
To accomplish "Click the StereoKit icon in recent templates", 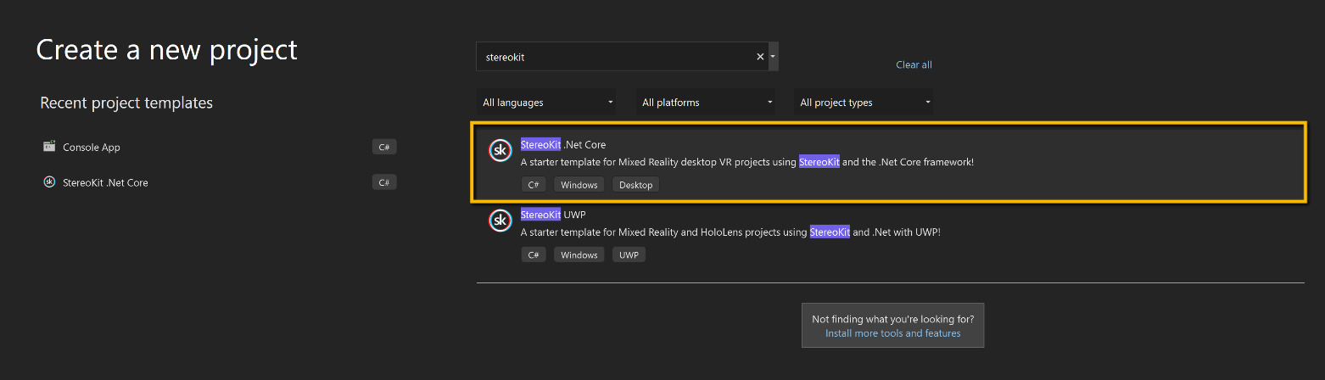I will [x=49, y=182].
